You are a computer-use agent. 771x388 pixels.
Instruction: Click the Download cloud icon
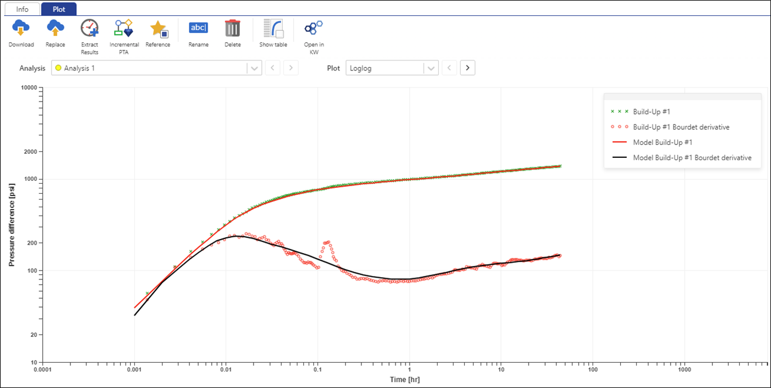pos(21,28)
